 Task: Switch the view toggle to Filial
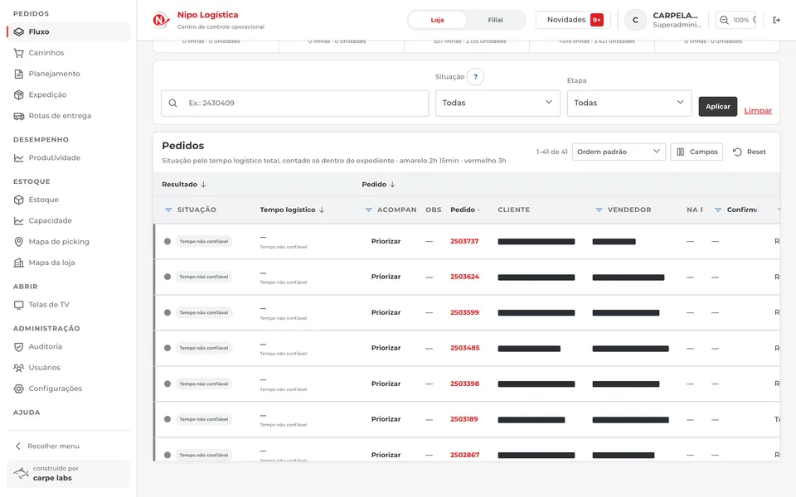click(496, 20)
